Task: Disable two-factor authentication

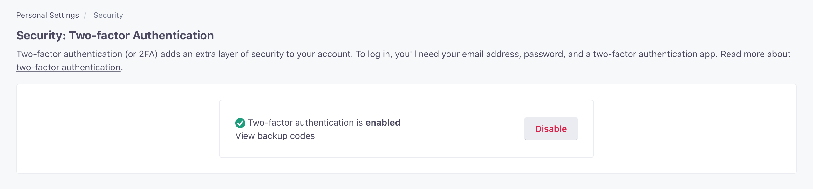Action: 551,129
